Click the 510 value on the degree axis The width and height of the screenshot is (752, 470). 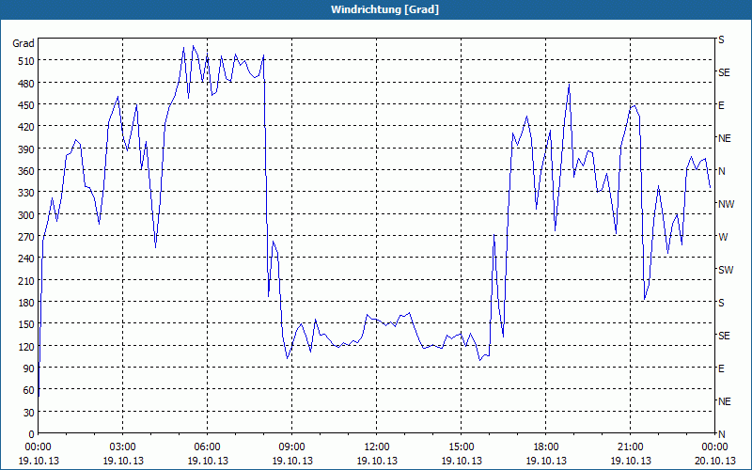[x=26, y=61]
